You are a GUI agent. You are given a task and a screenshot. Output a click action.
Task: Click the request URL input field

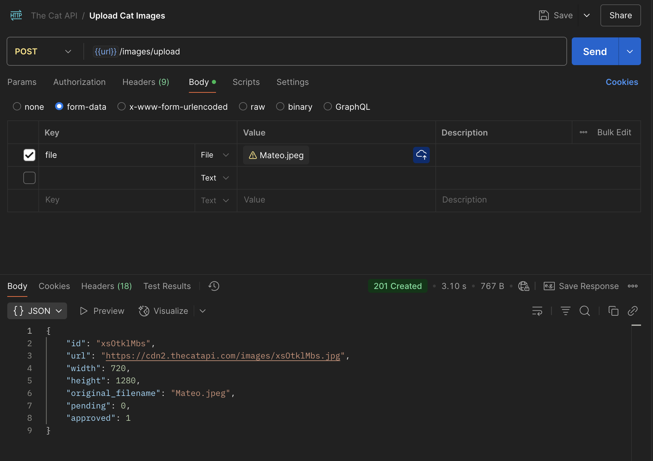[x=315, y=51]
